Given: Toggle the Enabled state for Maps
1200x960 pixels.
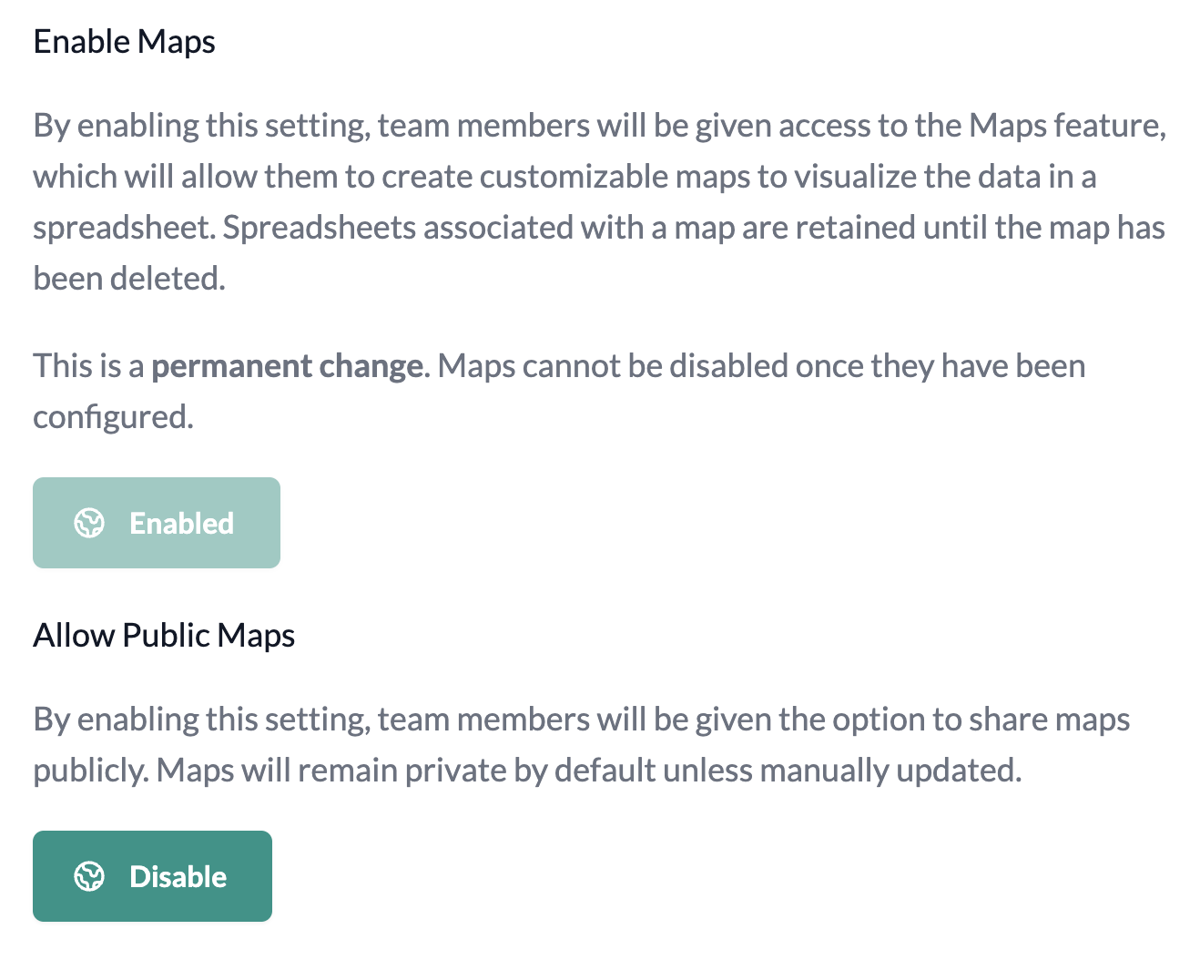Looking at the screenshot, I should point(156,523).
